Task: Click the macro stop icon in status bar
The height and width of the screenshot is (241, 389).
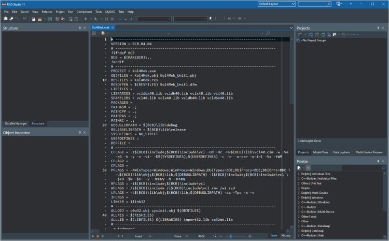Action: pyautogui.click(x=103, y=236)
